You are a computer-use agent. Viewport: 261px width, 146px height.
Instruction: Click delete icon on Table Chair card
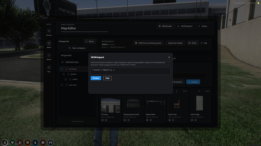tap(169, 120)
